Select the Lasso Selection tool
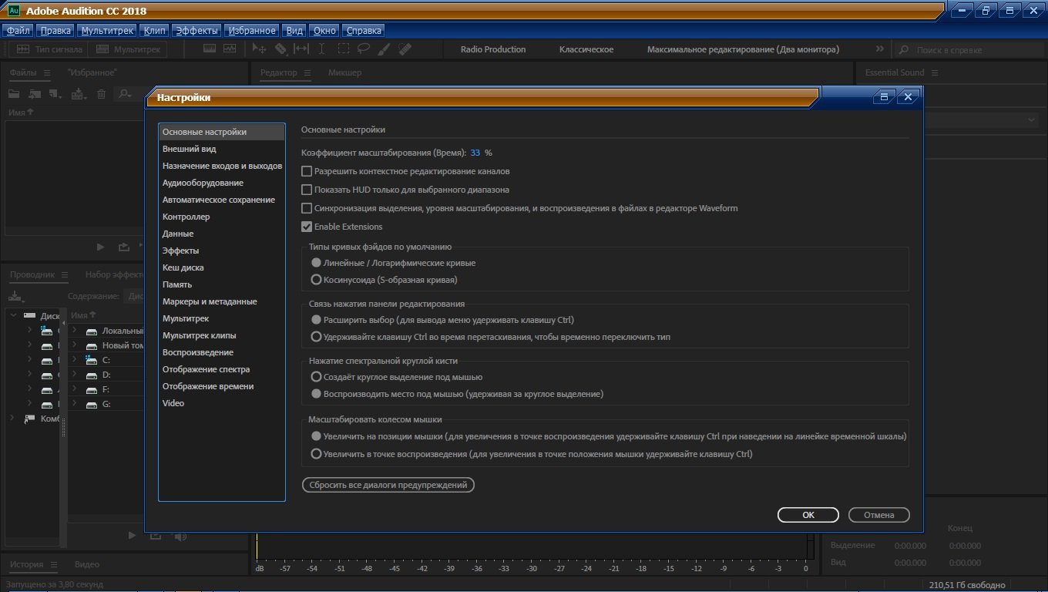Viewport: 1048px width, 592px height. [x=363, y=49]
